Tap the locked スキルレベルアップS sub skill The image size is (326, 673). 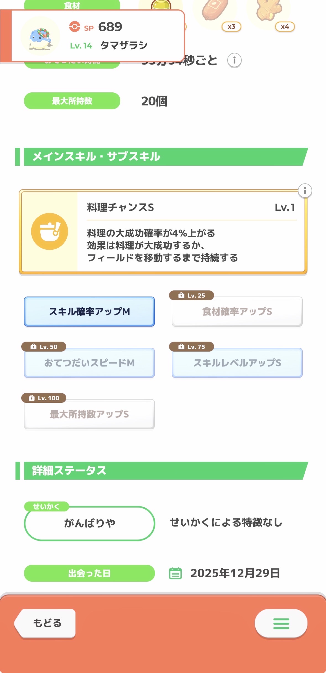[x=237, y=363]
